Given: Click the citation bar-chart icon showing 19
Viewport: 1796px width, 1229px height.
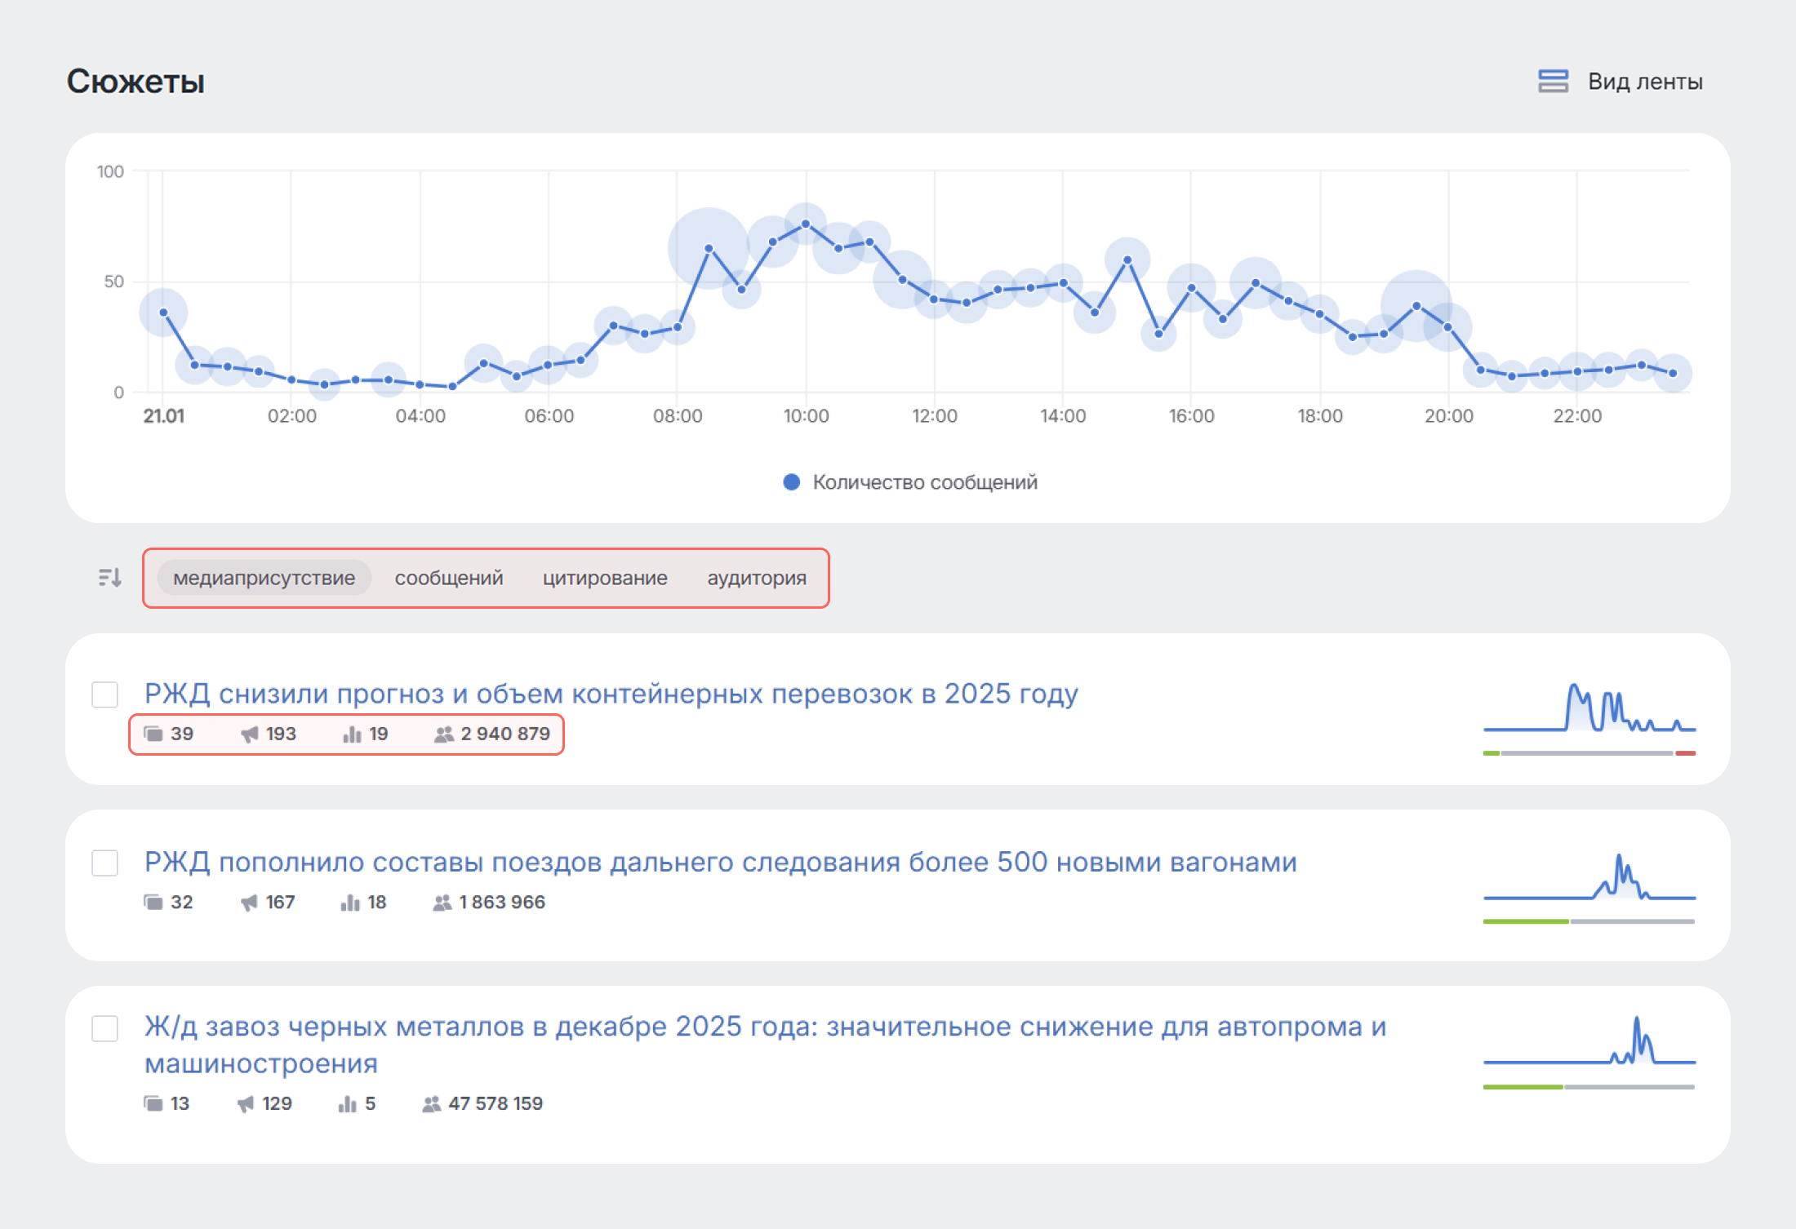Looking at the screenshot, I should (351, 734).
